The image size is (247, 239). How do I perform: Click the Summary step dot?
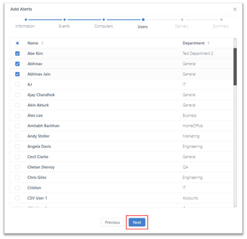[x=221, y=19]
